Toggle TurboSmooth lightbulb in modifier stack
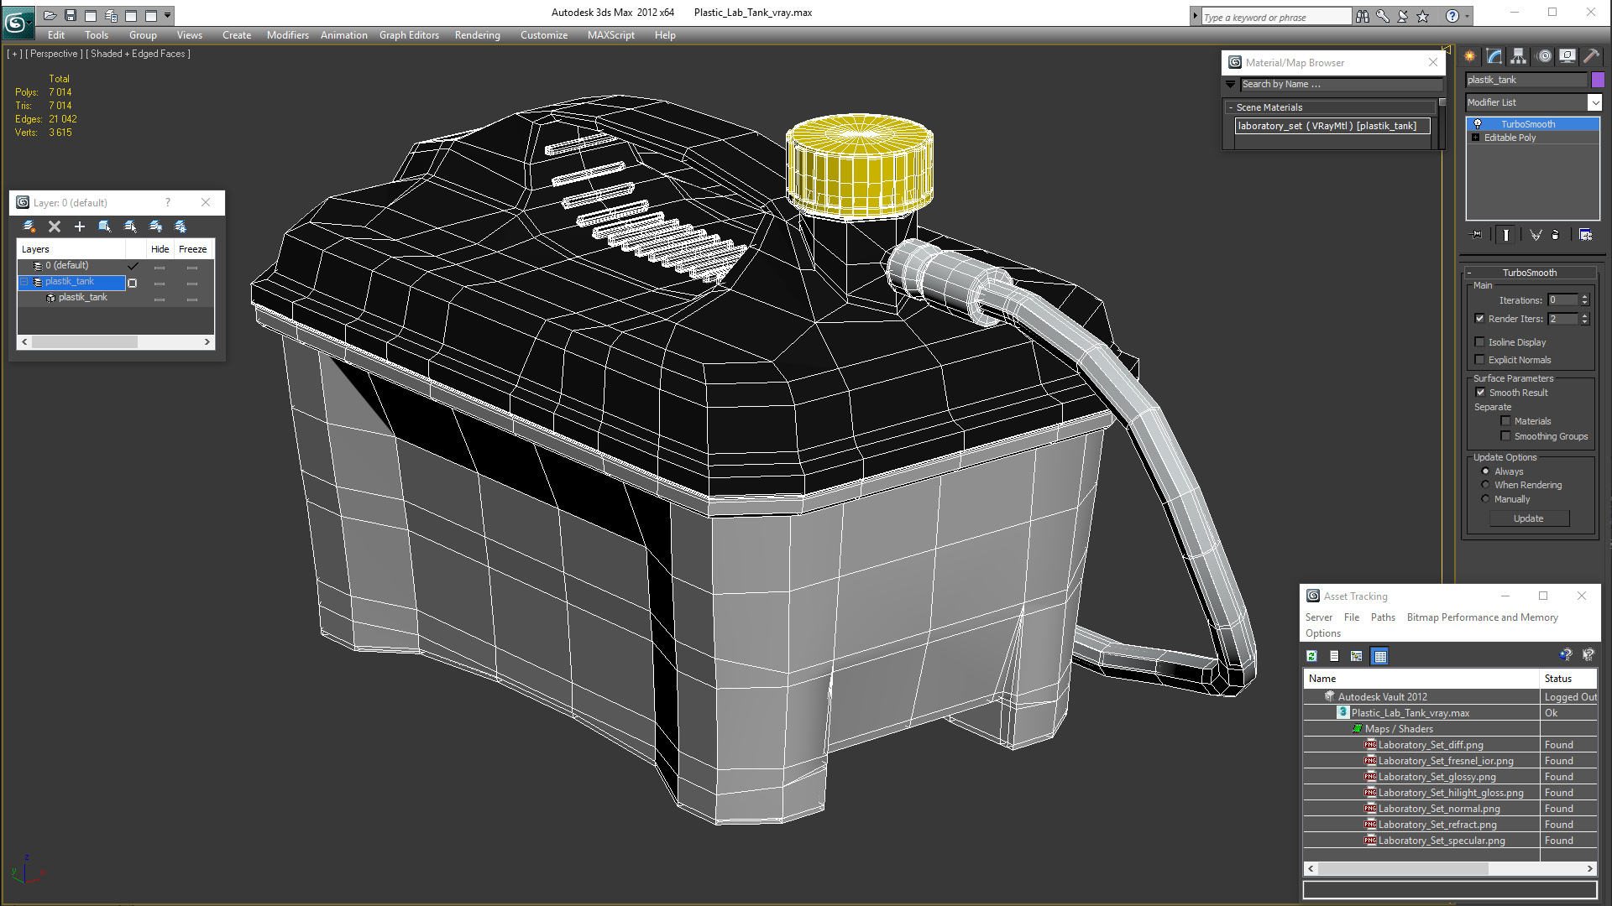 click(x=1478, y=124)
